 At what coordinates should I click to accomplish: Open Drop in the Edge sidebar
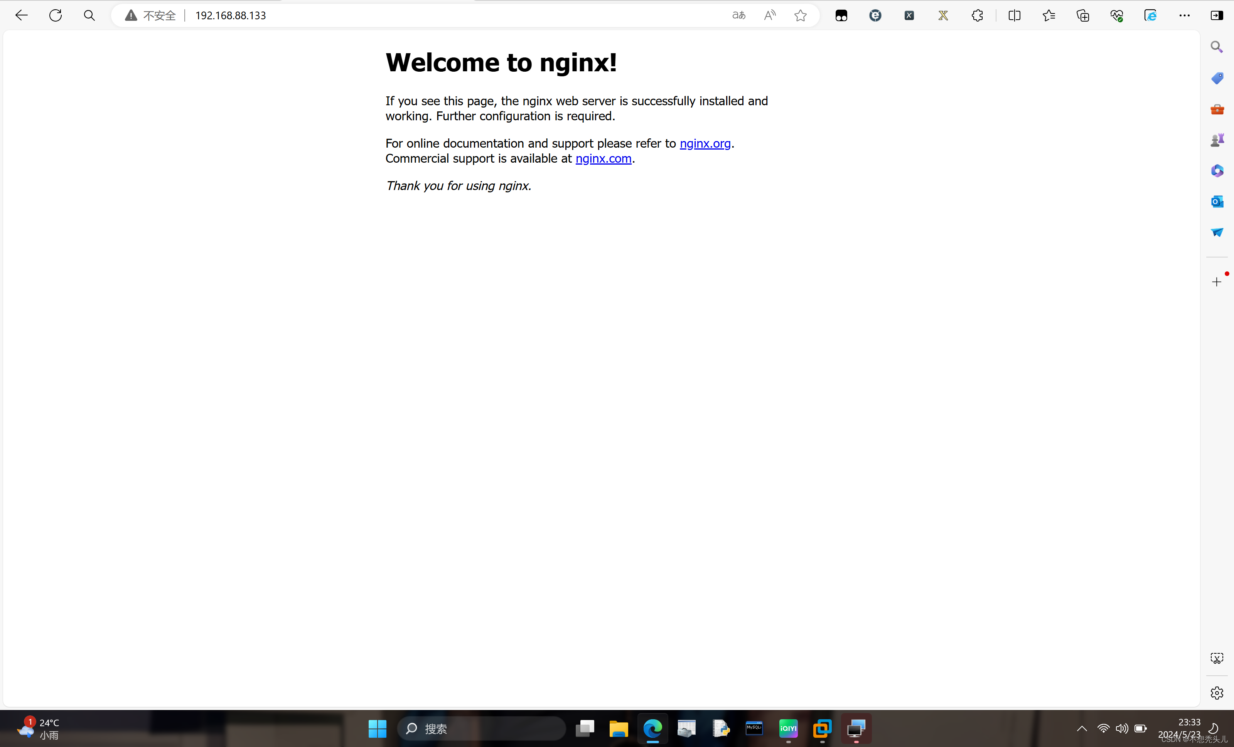[x=1217, y=232]
